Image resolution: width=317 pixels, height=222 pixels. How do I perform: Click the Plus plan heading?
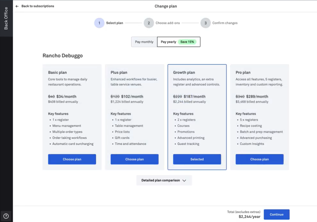click(119, 72)
